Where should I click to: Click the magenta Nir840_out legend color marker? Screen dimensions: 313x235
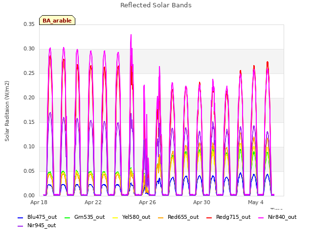[x=261, y=218]
